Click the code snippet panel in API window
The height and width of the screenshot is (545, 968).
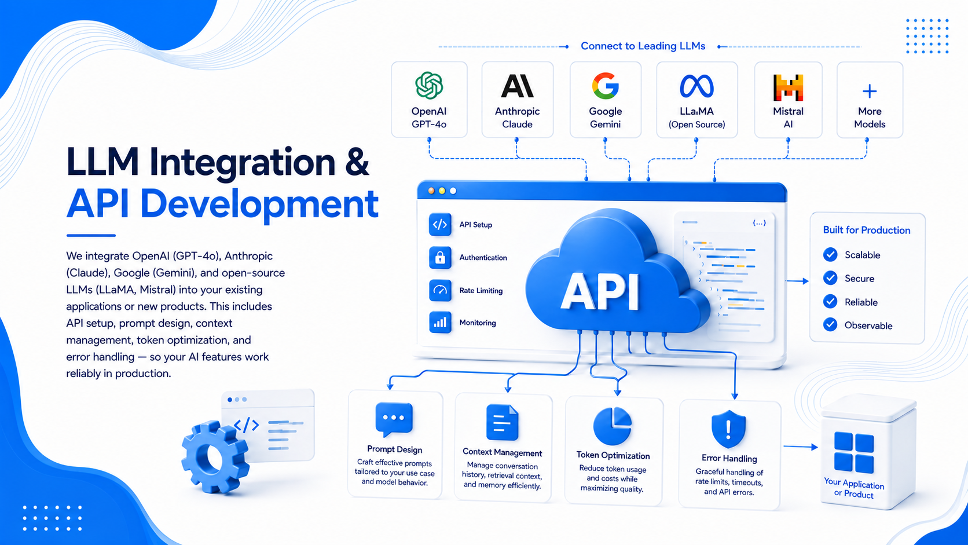(725, 277)
